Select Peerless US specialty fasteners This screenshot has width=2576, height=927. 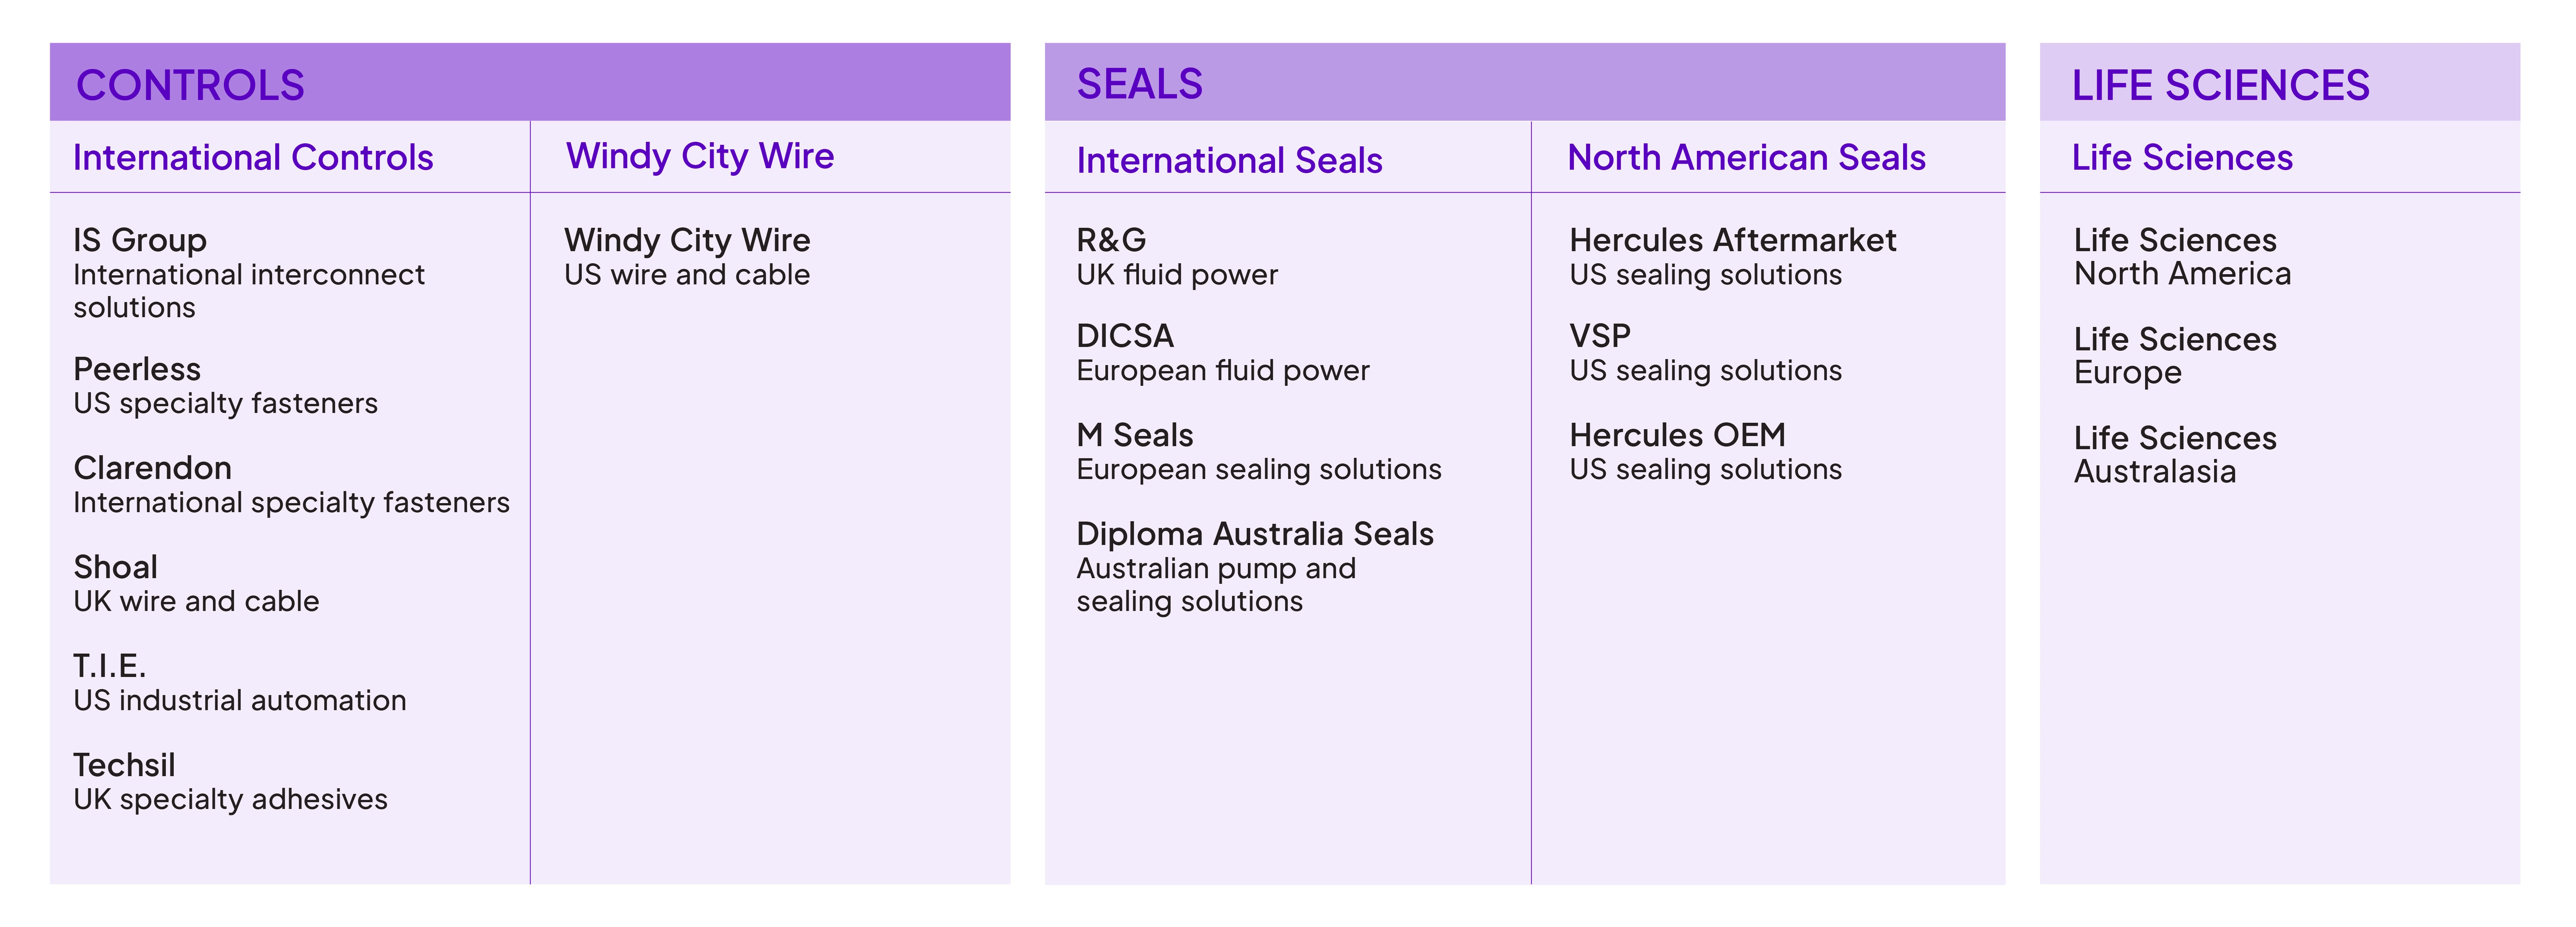click(225, 385)
